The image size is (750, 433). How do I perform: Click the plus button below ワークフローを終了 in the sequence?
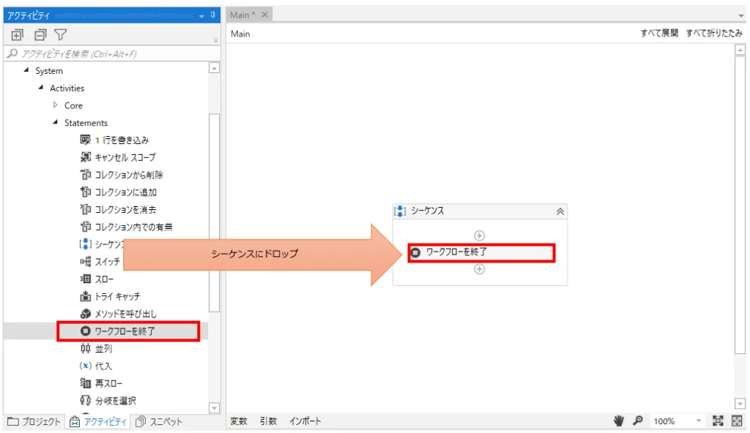pyautogui.click(x=480, y=269)
